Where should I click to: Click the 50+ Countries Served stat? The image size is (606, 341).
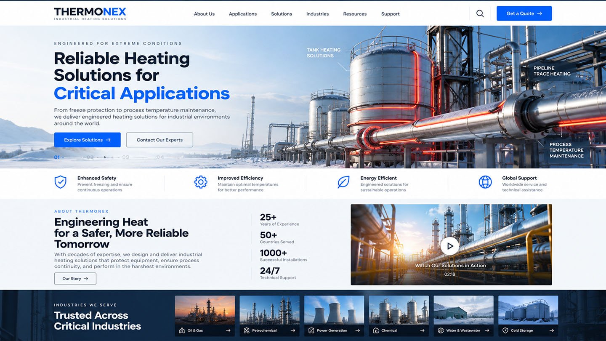[x=277, y=237]
